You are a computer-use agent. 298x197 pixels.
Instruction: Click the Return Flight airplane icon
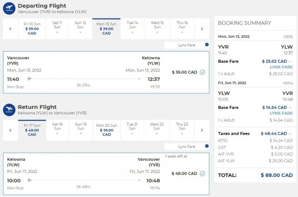coord(9,110)
